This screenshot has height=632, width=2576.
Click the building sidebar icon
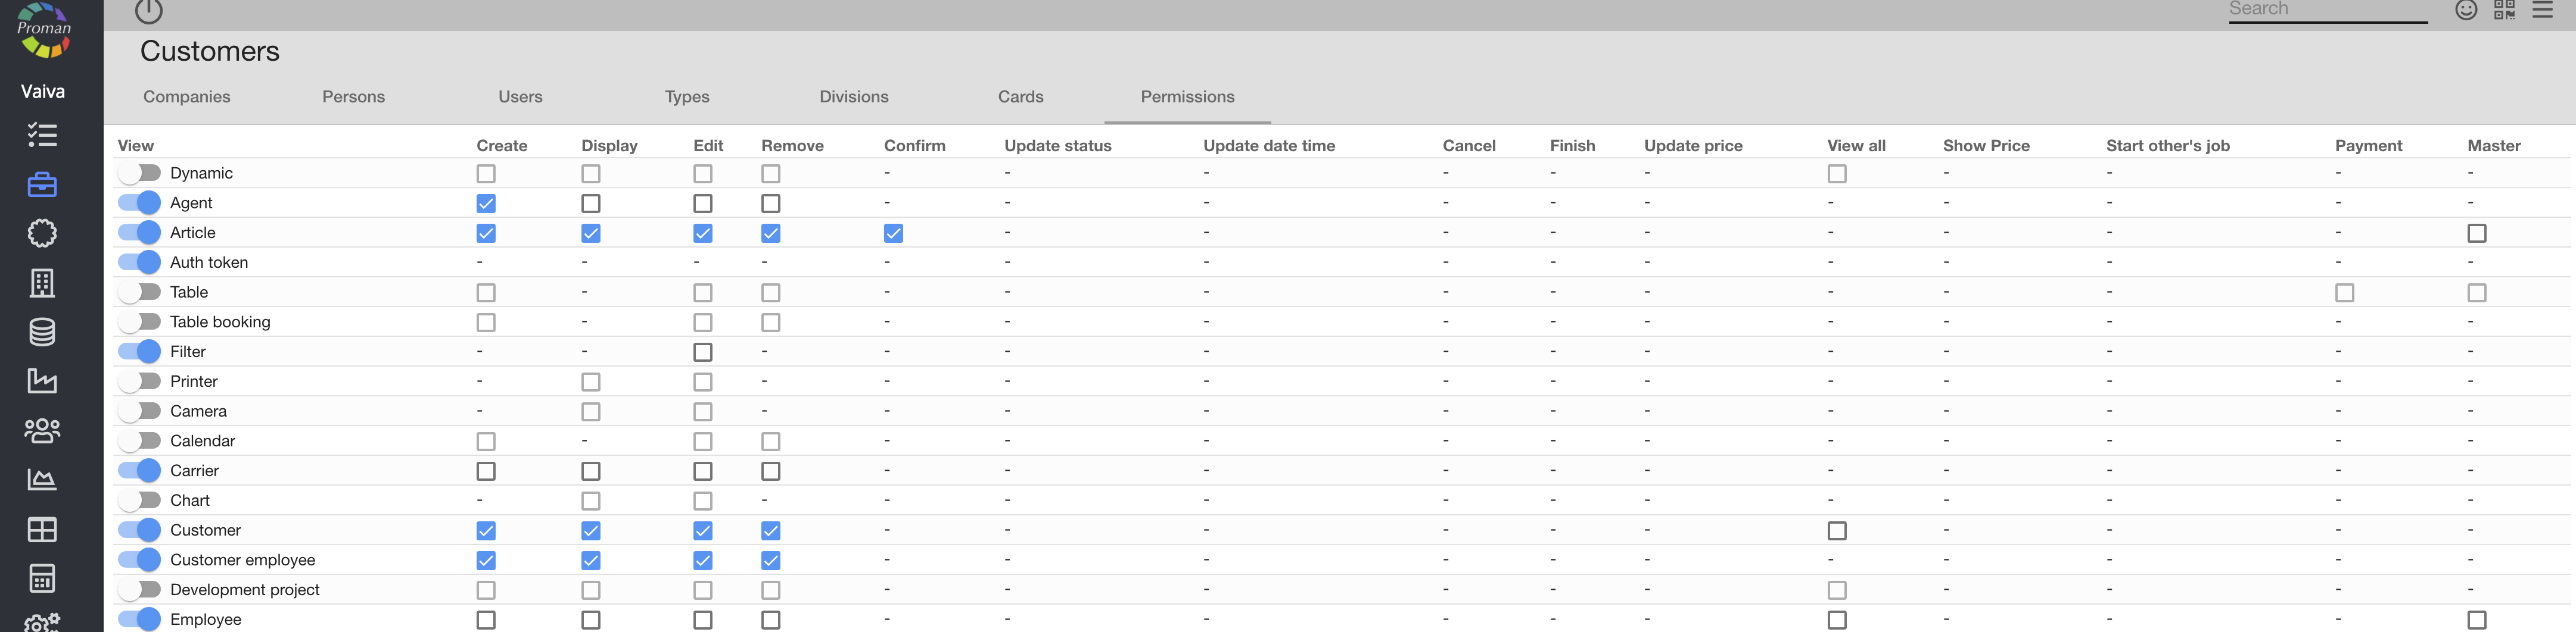[x=42, y=283]
